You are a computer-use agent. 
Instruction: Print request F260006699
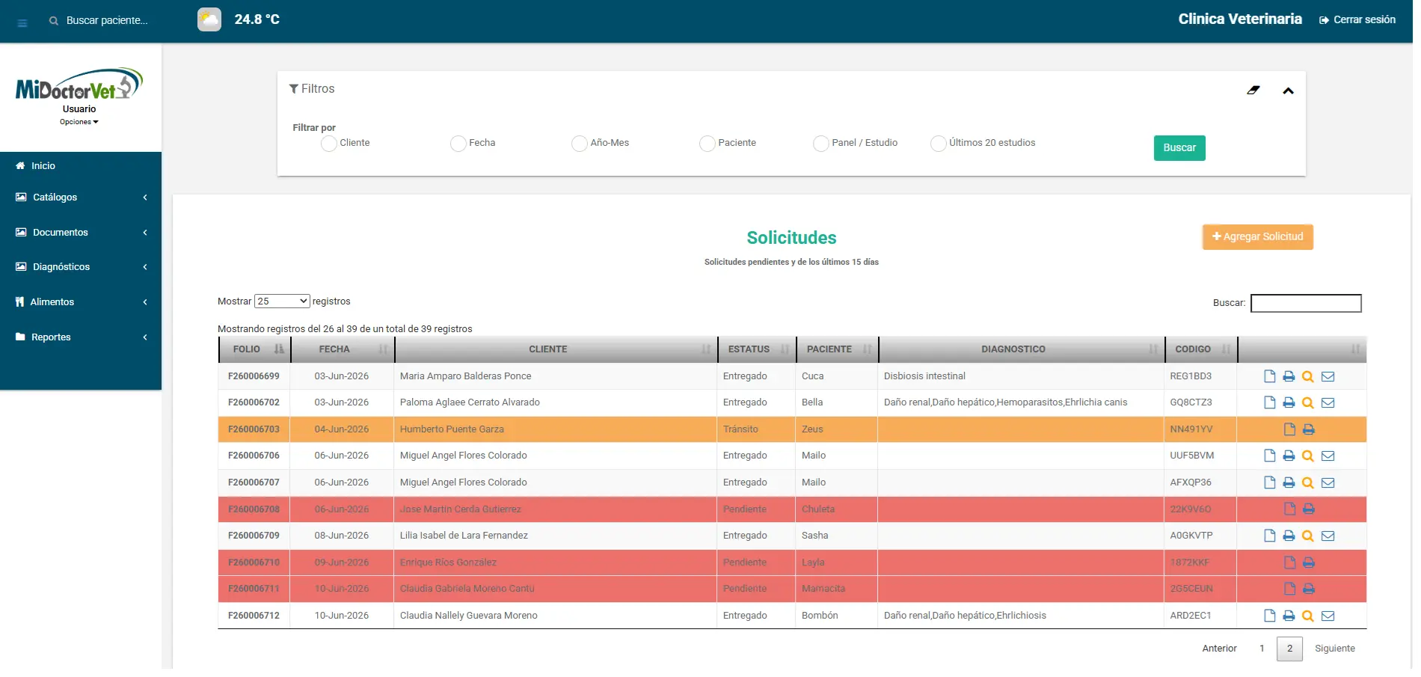[1289, 376]
